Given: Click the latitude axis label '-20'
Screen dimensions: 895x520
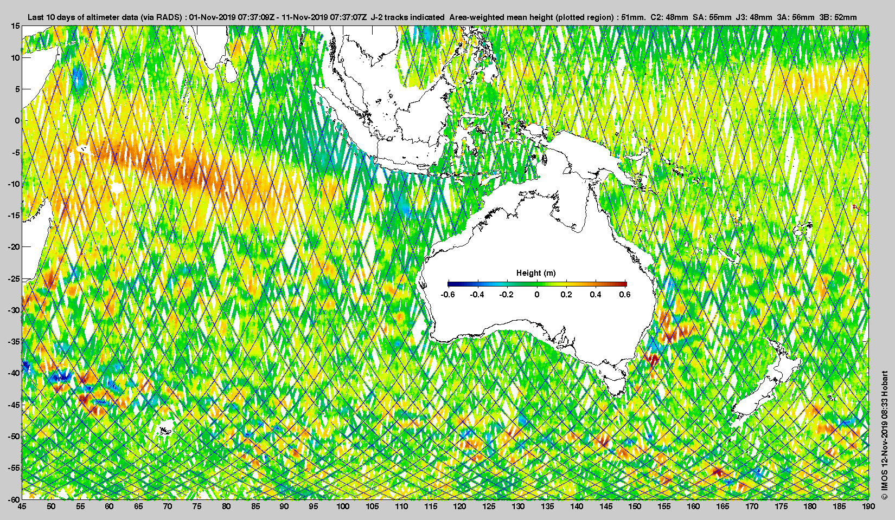Looking at the screenshot, I should 14,246.
